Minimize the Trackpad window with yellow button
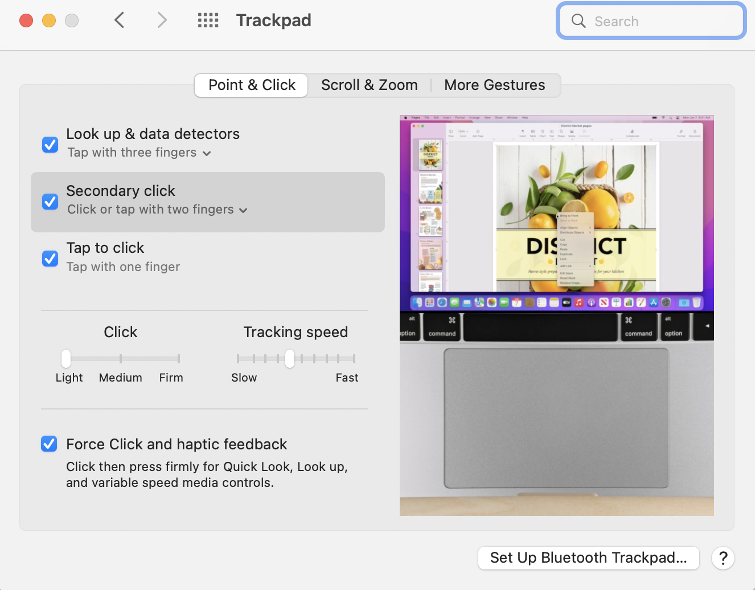Viewport: 755px width, 590px height. (49, 21)
